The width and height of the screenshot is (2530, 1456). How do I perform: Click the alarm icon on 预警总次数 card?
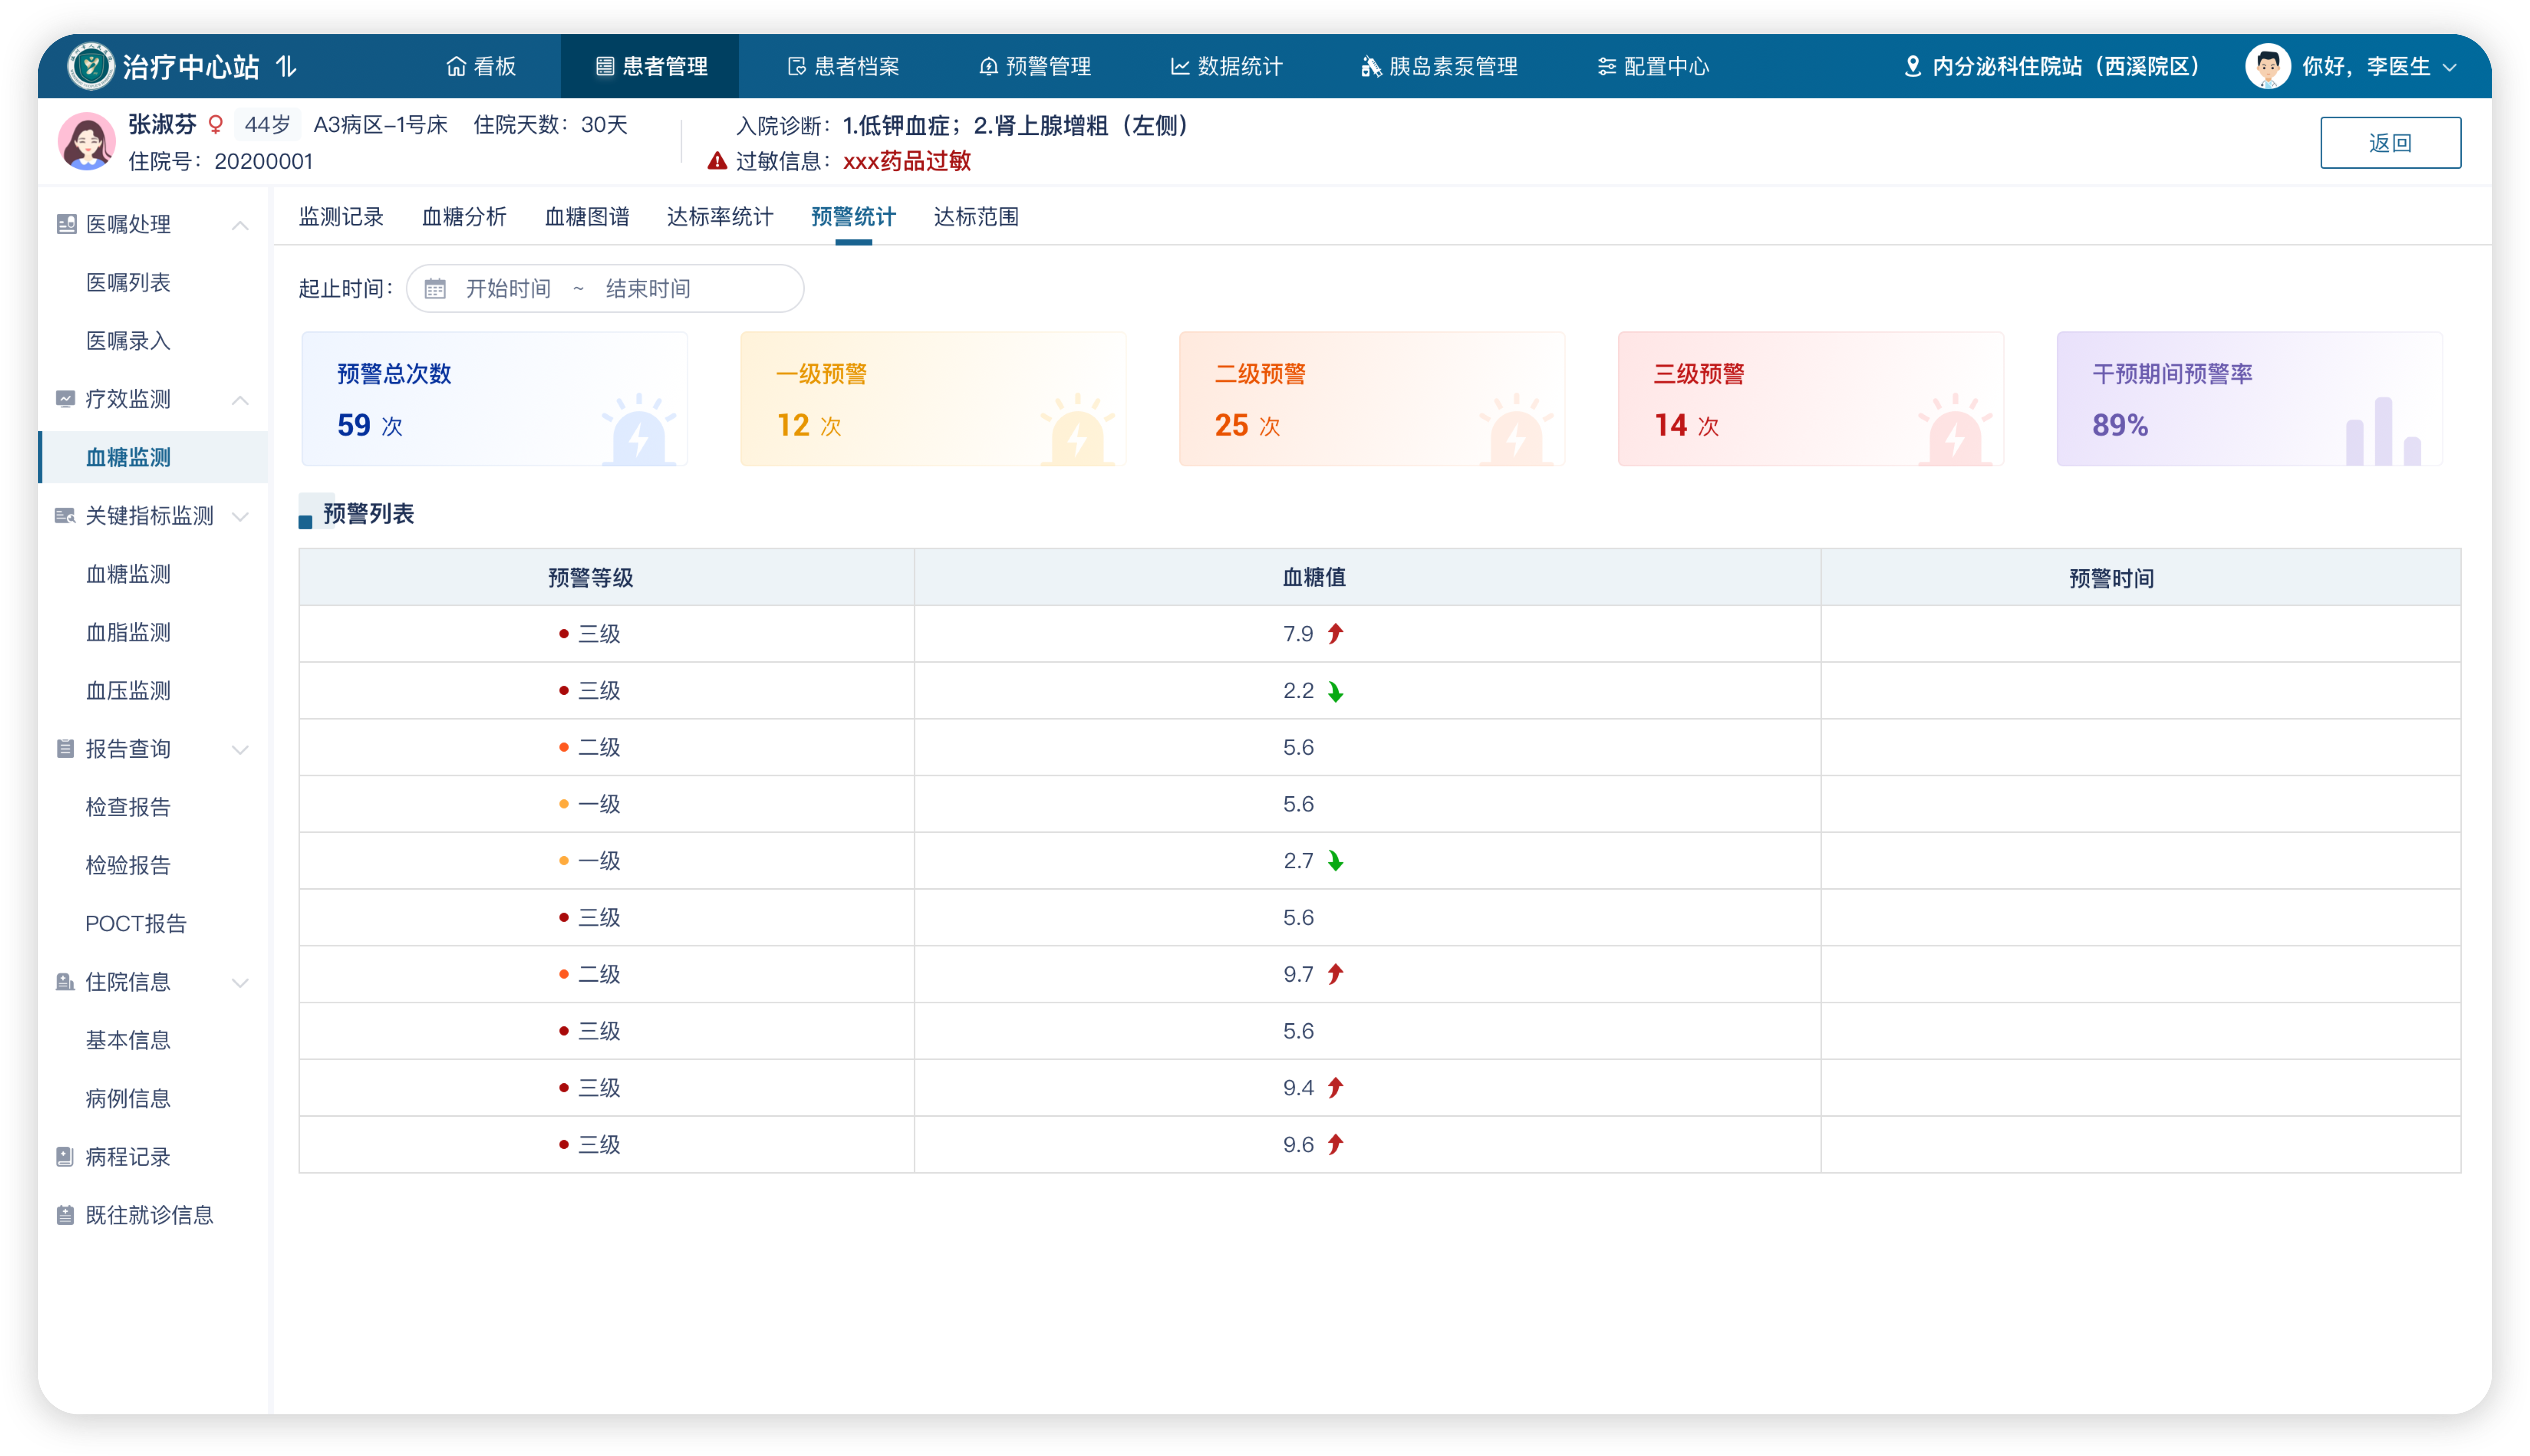[639, 430]
